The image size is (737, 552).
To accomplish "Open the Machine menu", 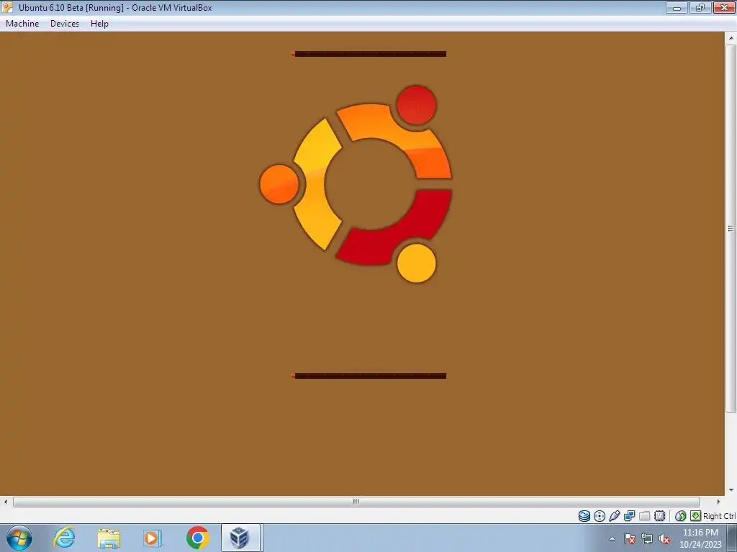I will click(x=22, y=24).
